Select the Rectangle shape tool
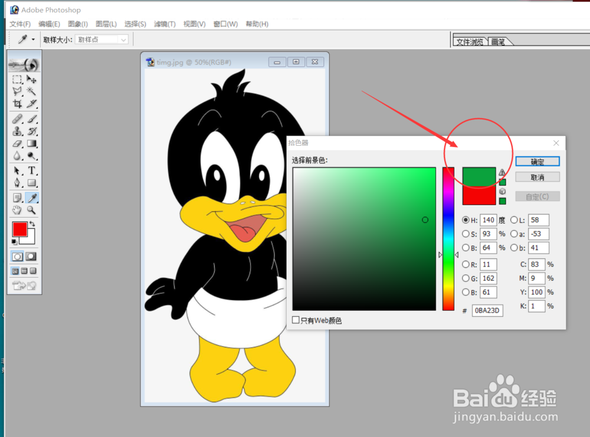Image resolution: width=590 pixels, height=437 pixels. click(32, 183)
